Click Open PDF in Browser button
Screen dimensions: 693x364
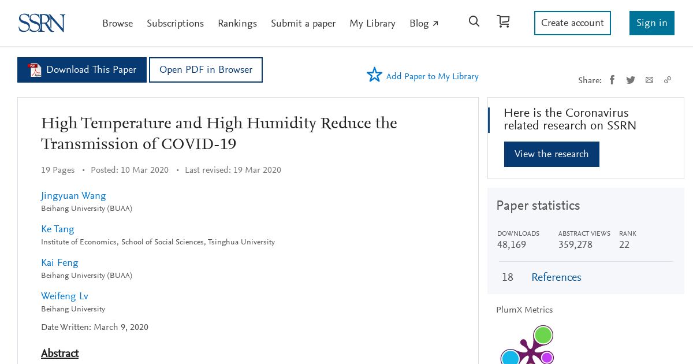pos(206,70)
